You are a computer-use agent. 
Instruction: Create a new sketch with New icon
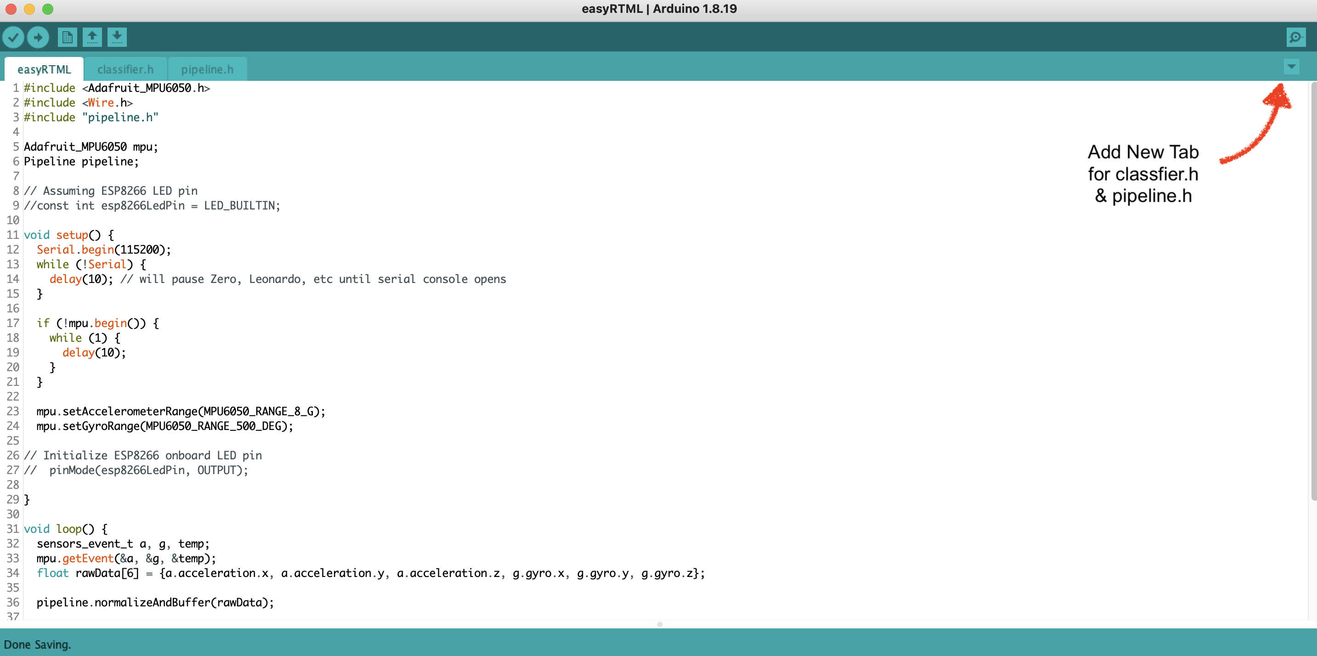[67, 37]
